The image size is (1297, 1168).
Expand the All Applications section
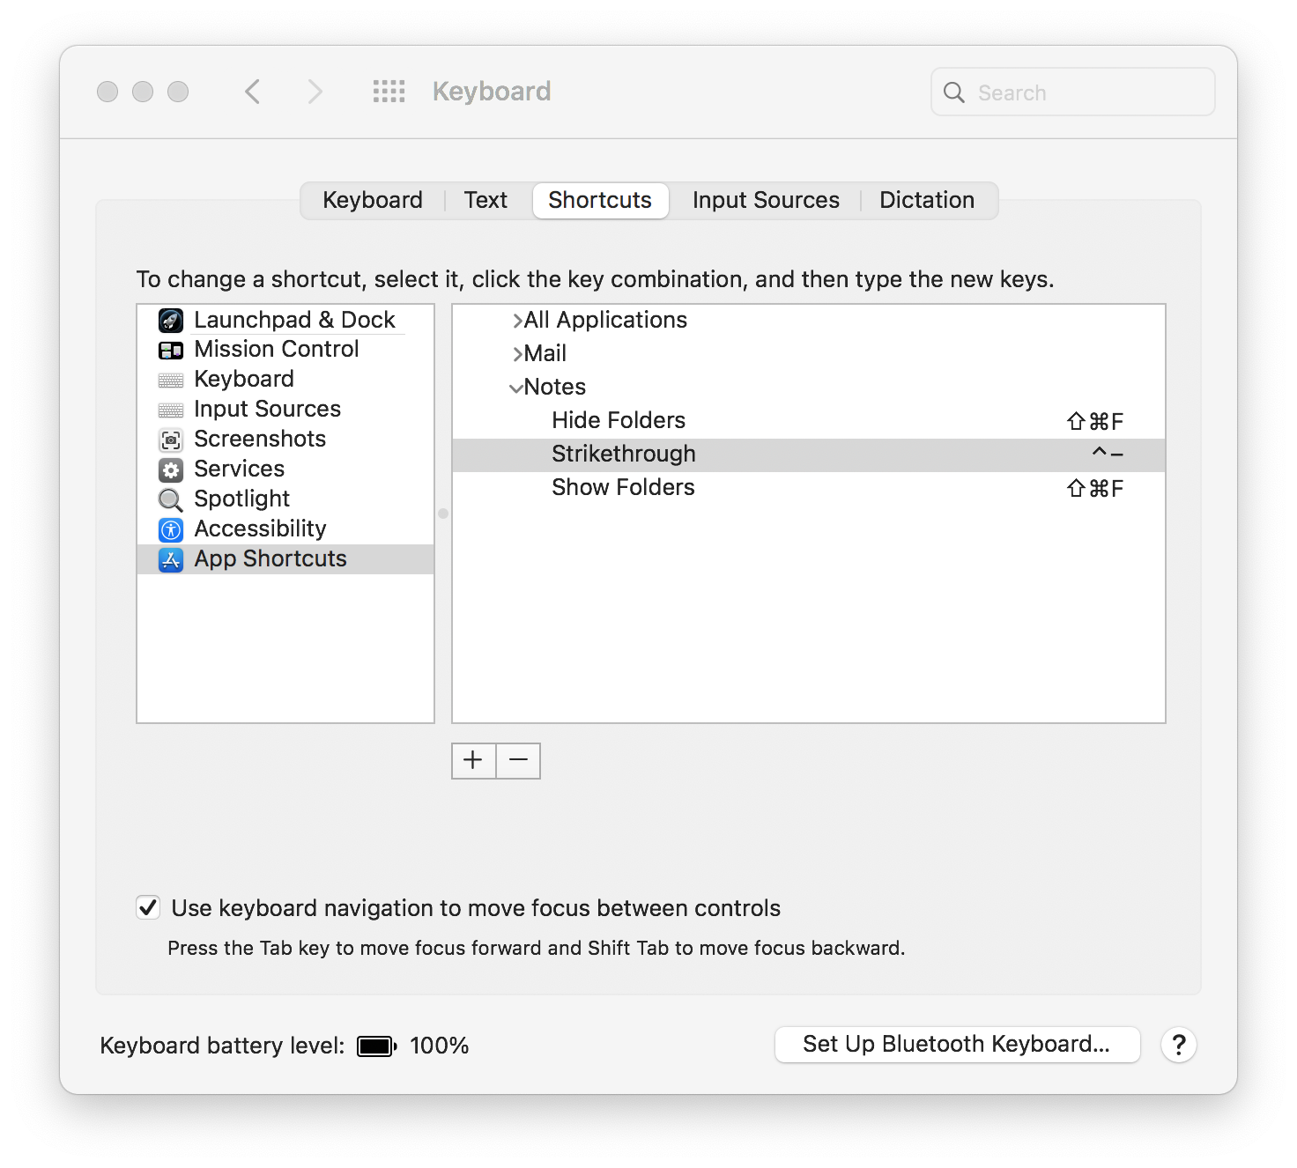pyautogui.click(x=515, y=320)
